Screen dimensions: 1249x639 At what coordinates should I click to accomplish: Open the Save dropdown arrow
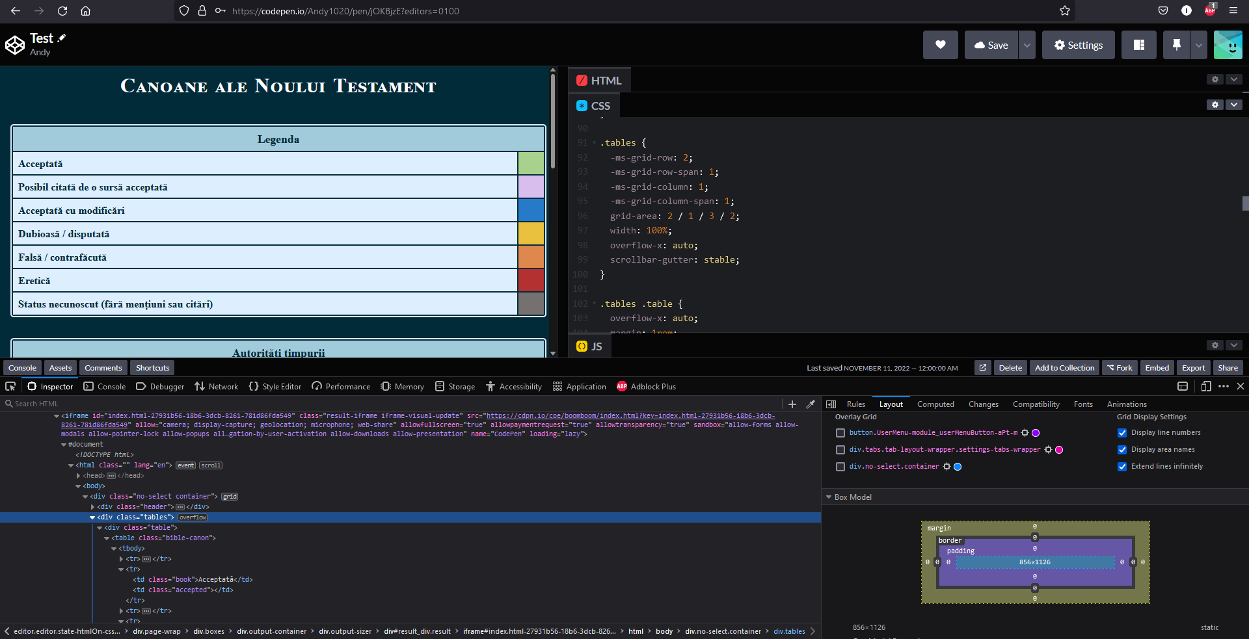pyautogui.click(x=1027, y=45)
